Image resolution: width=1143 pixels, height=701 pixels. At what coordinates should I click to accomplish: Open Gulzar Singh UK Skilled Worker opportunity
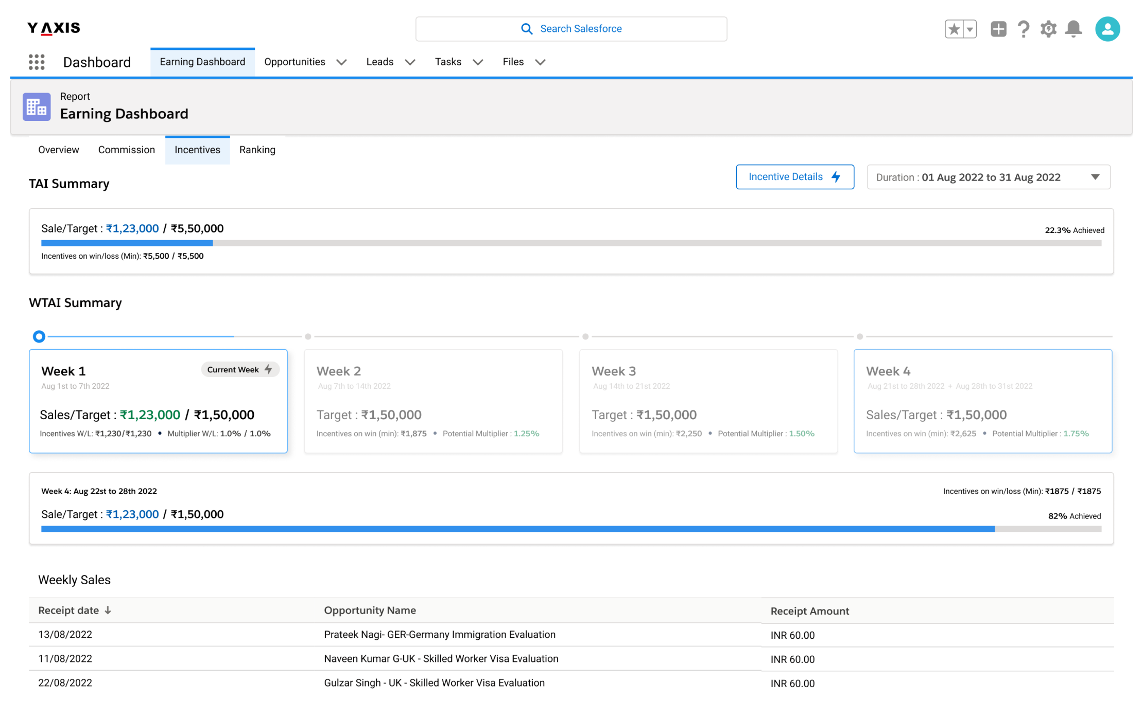click(x=434, y=682)
